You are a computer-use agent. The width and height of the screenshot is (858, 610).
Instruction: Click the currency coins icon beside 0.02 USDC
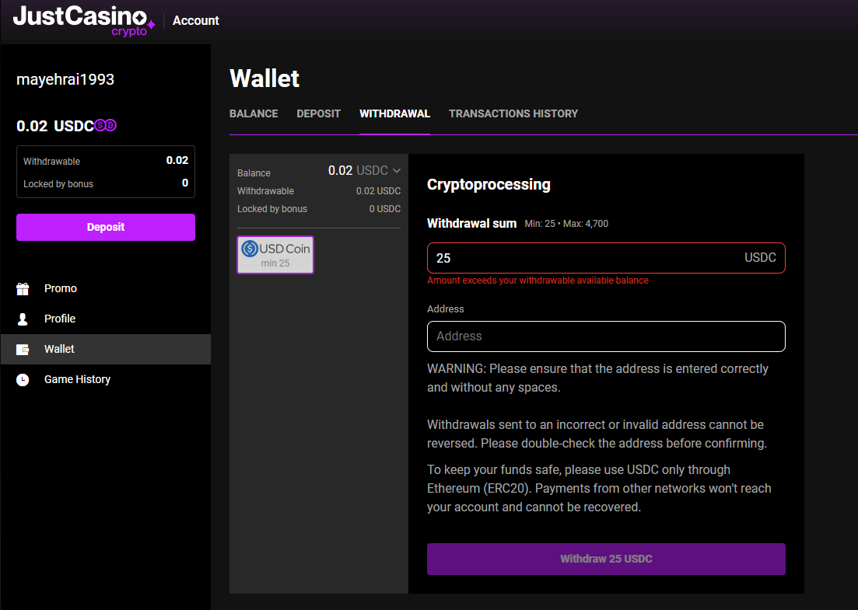(x=106, y=126)
